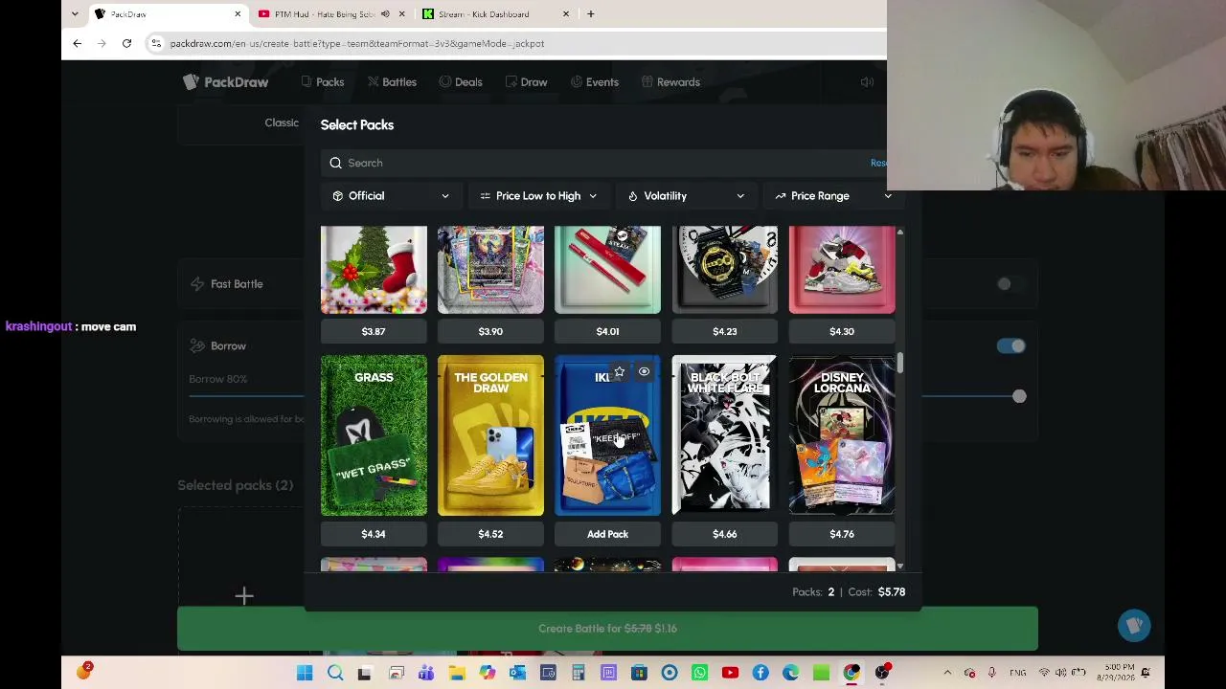Expand the Volatility filter dropdown

pos(686,196)
